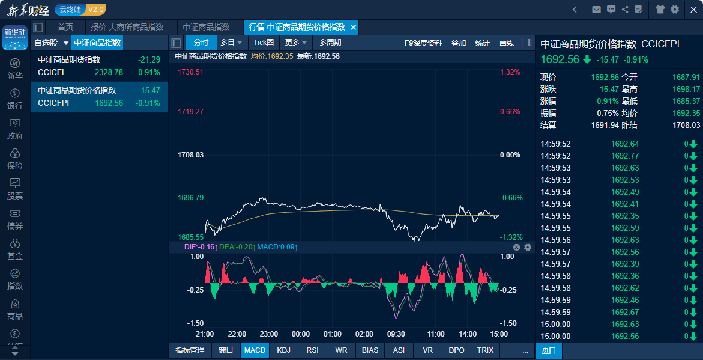The height and width of the screenshot is (360, 703).
Task: Switch to the 中证商品指数 page tab
Action: click(207, 28)
